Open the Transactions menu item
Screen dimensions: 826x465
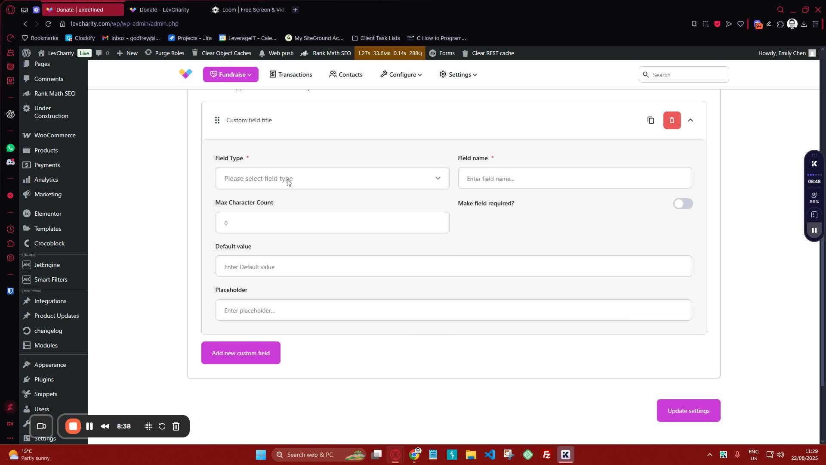291,74
